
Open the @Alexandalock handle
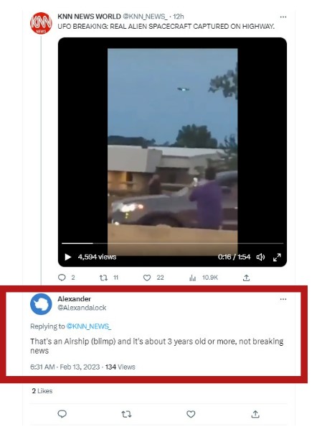pyautogui.click(x=82, y=308)
